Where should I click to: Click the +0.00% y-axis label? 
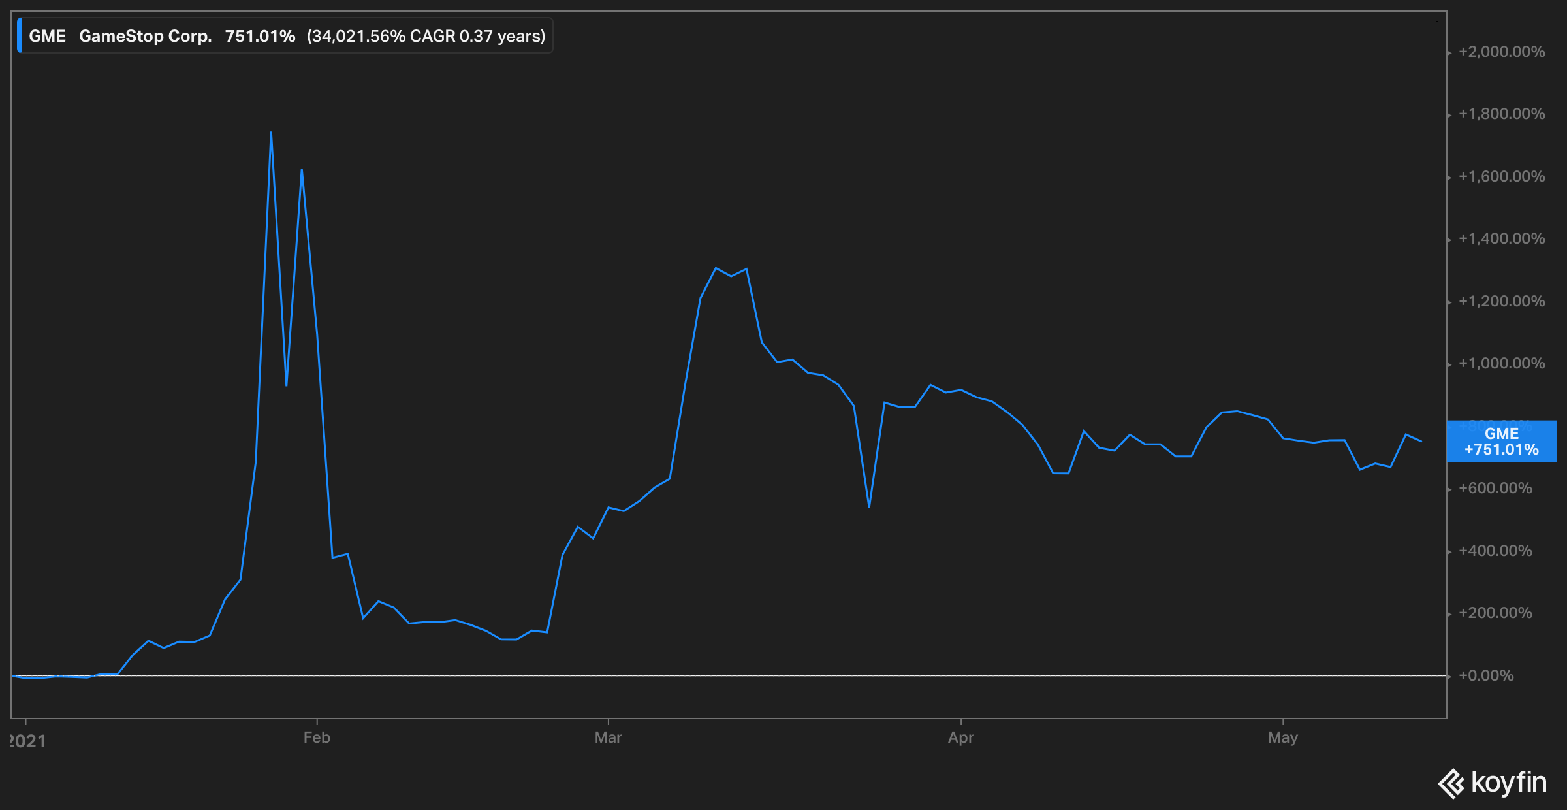pyautogui.click(x=1485, y=675)
